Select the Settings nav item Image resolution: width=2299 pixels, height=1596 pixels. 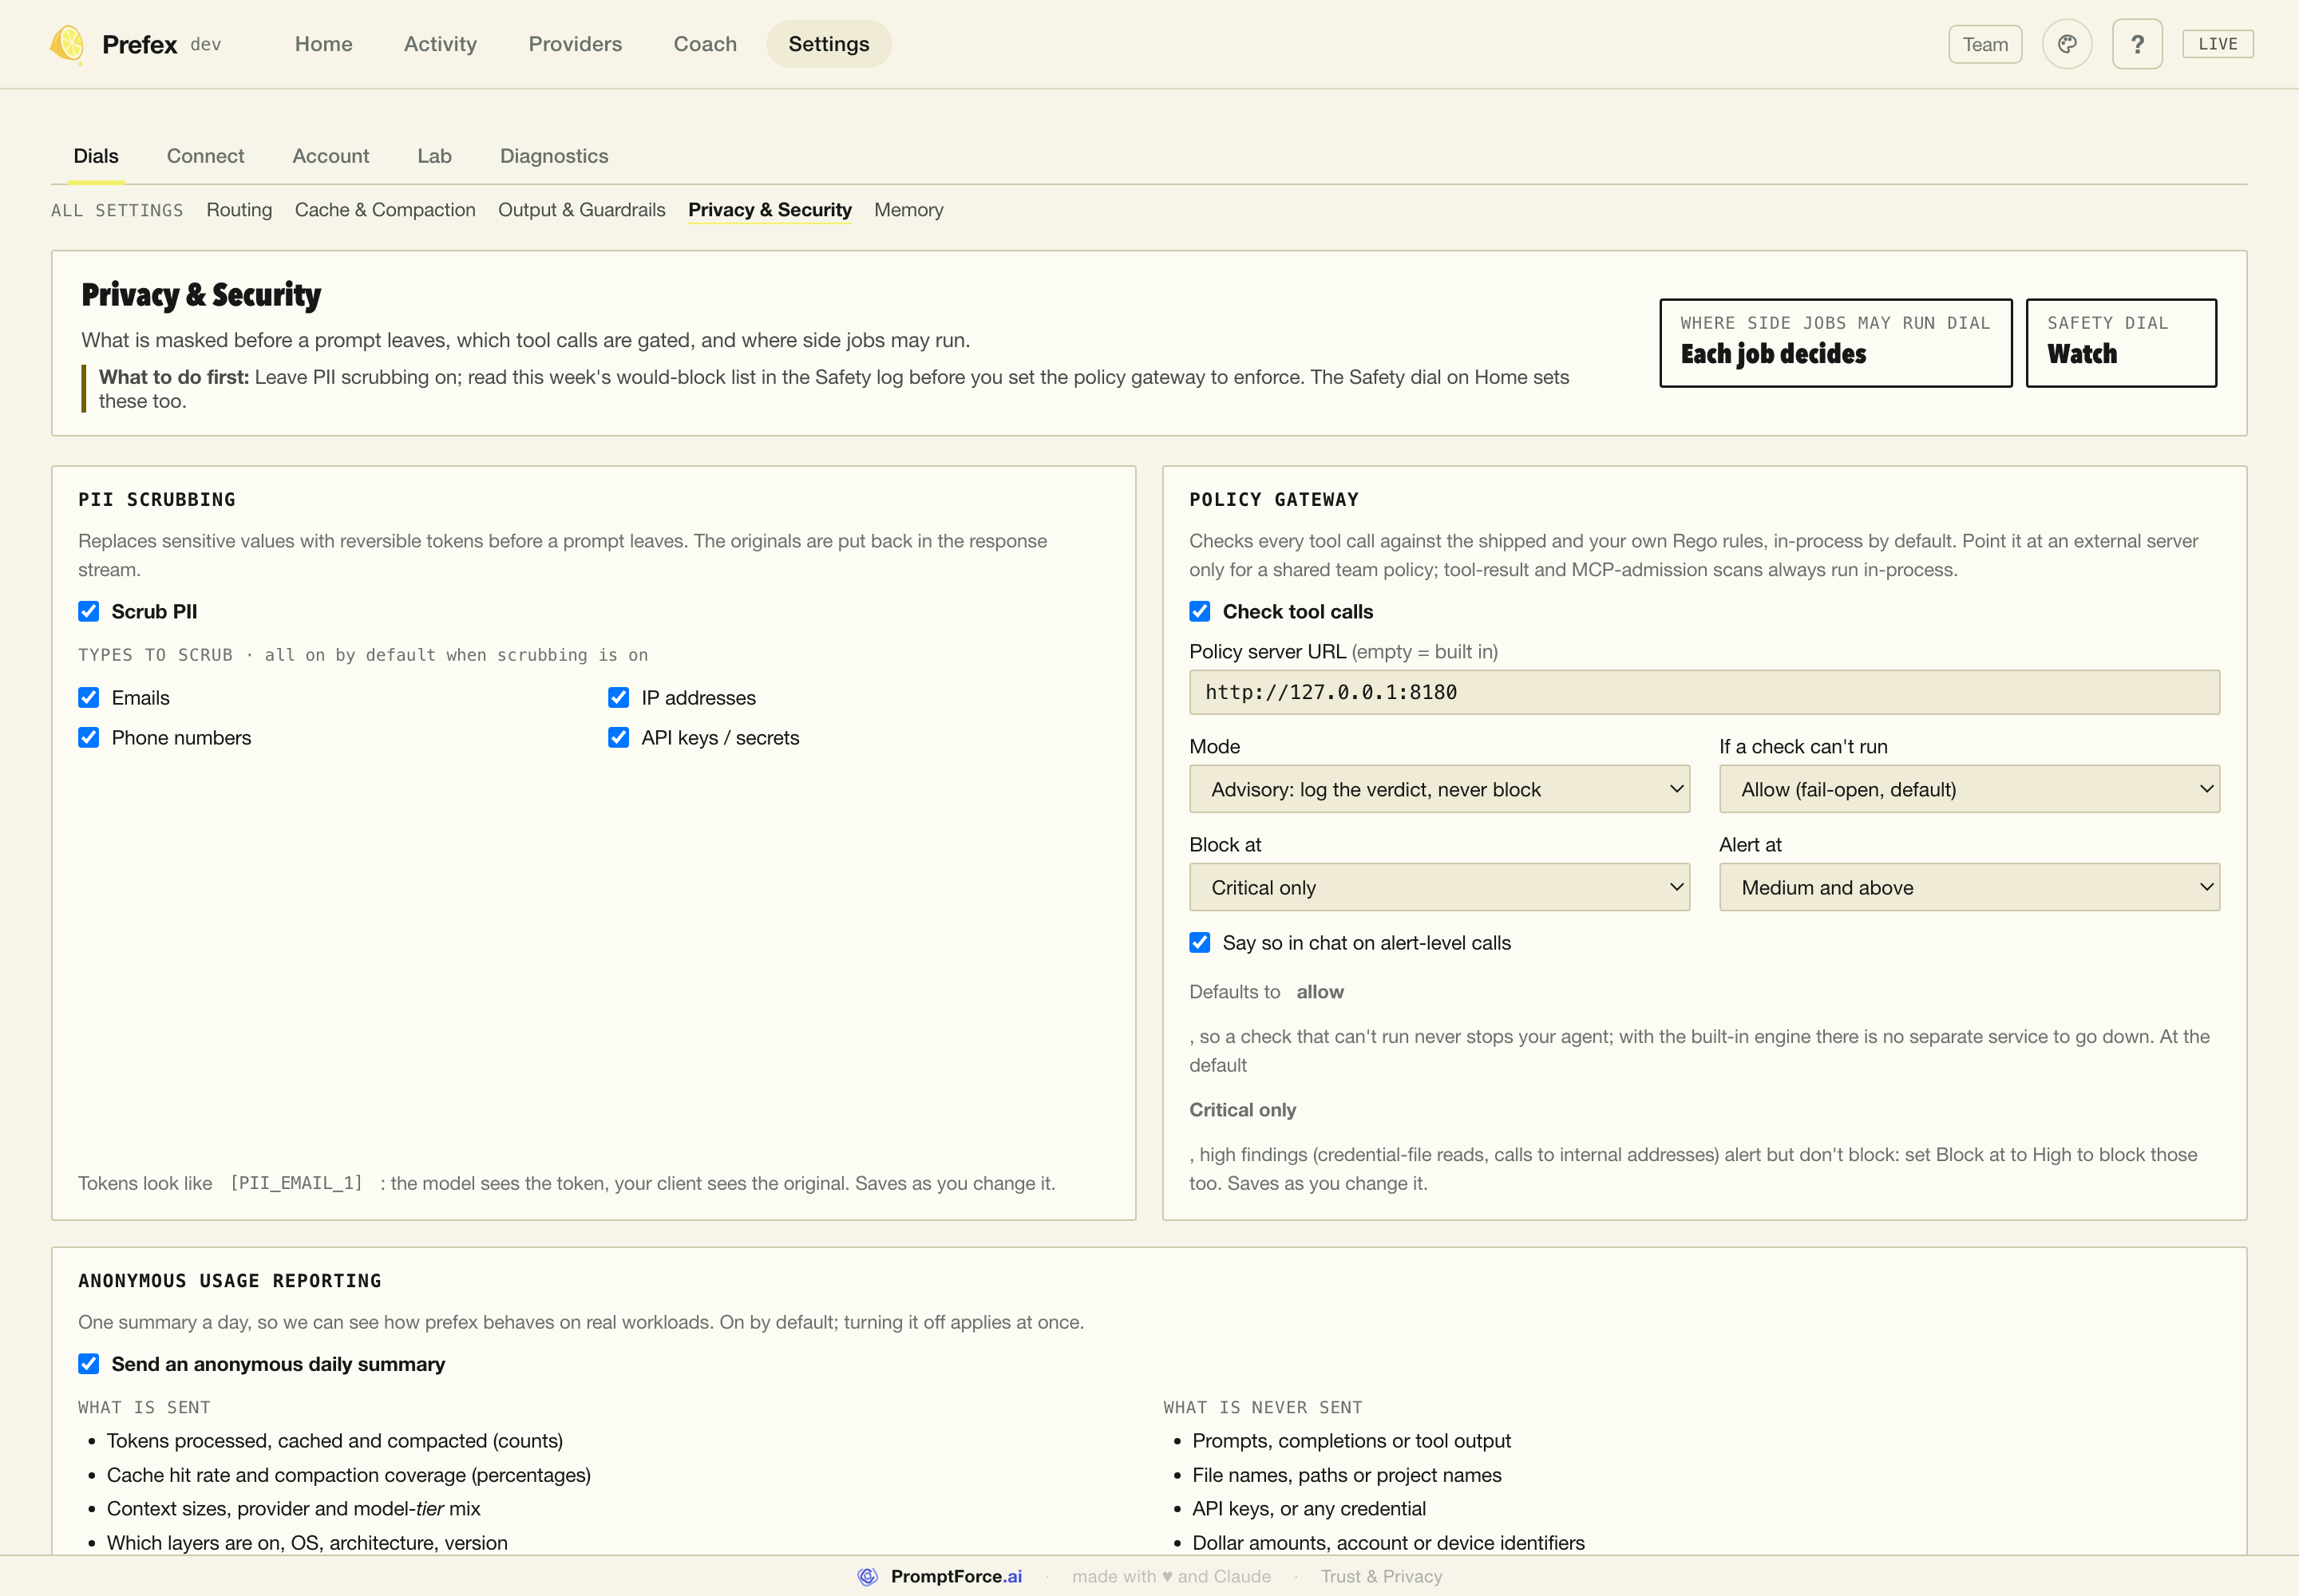click(x=829, y=44)
